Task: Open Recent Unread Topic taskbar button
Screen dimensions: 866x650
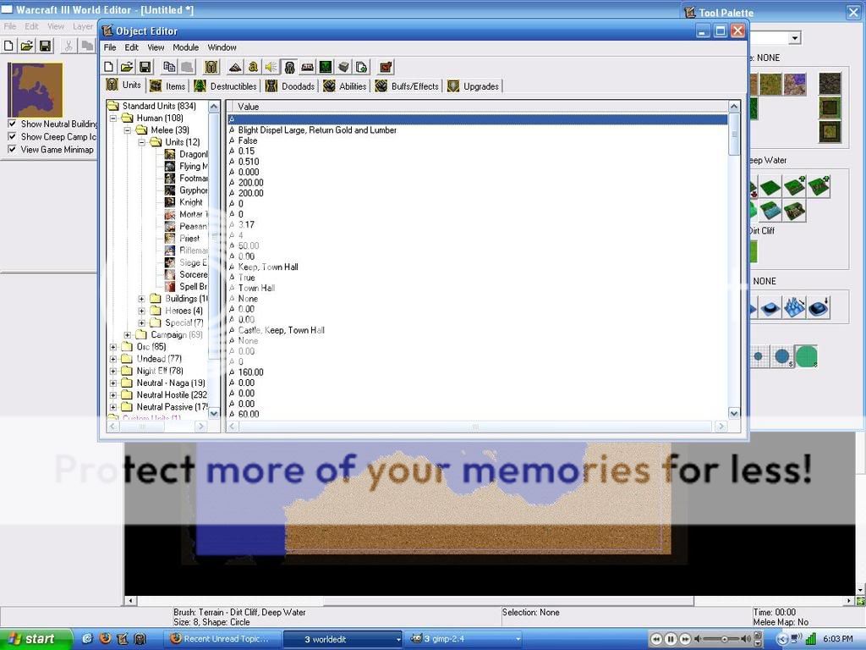Action: tap(223, 639)
